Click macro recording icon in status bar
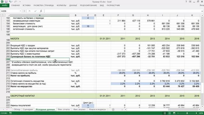This screenshot has height=115, width=204. click(x=11, y=113)
